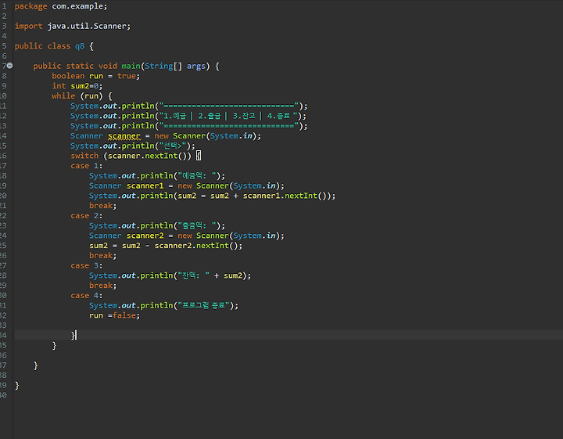Click 'break;' on line 29
The image size is (563, 439).
[x=103, y=286]
